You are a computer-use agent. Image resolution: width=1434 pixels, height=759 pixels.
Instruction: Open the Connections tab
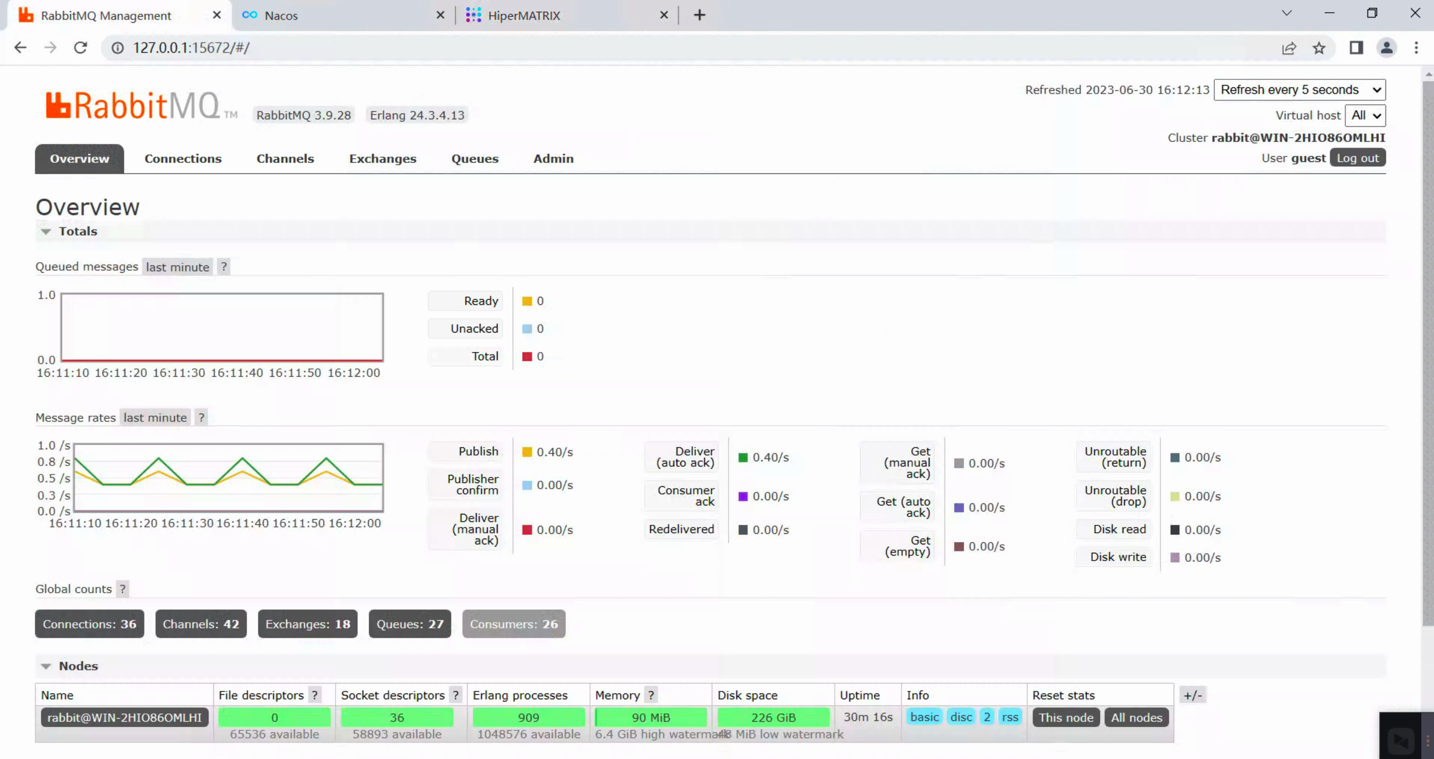tap(183, 159)
